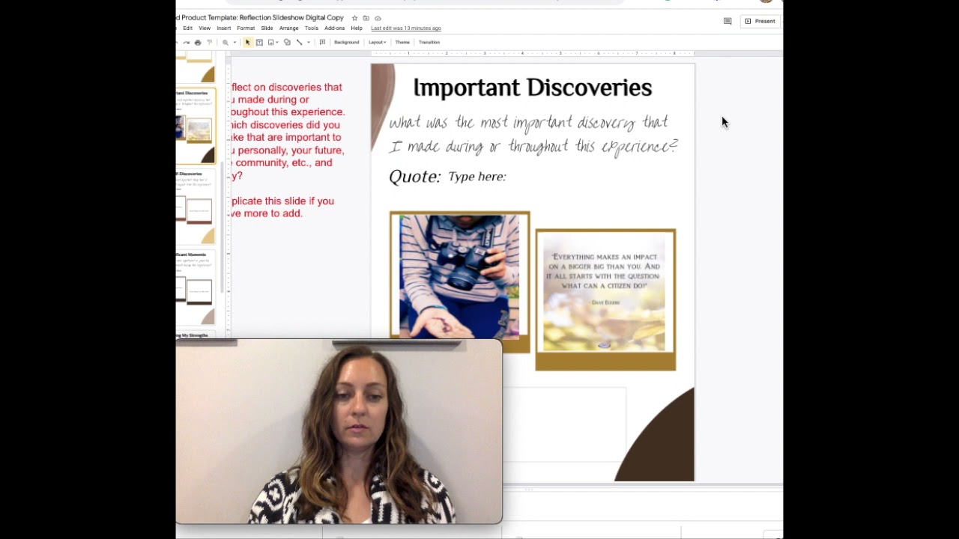
Task: Click 'Last edit was 13 minutes ago' link
Action: pyautogui.click(x=406, y=28)
